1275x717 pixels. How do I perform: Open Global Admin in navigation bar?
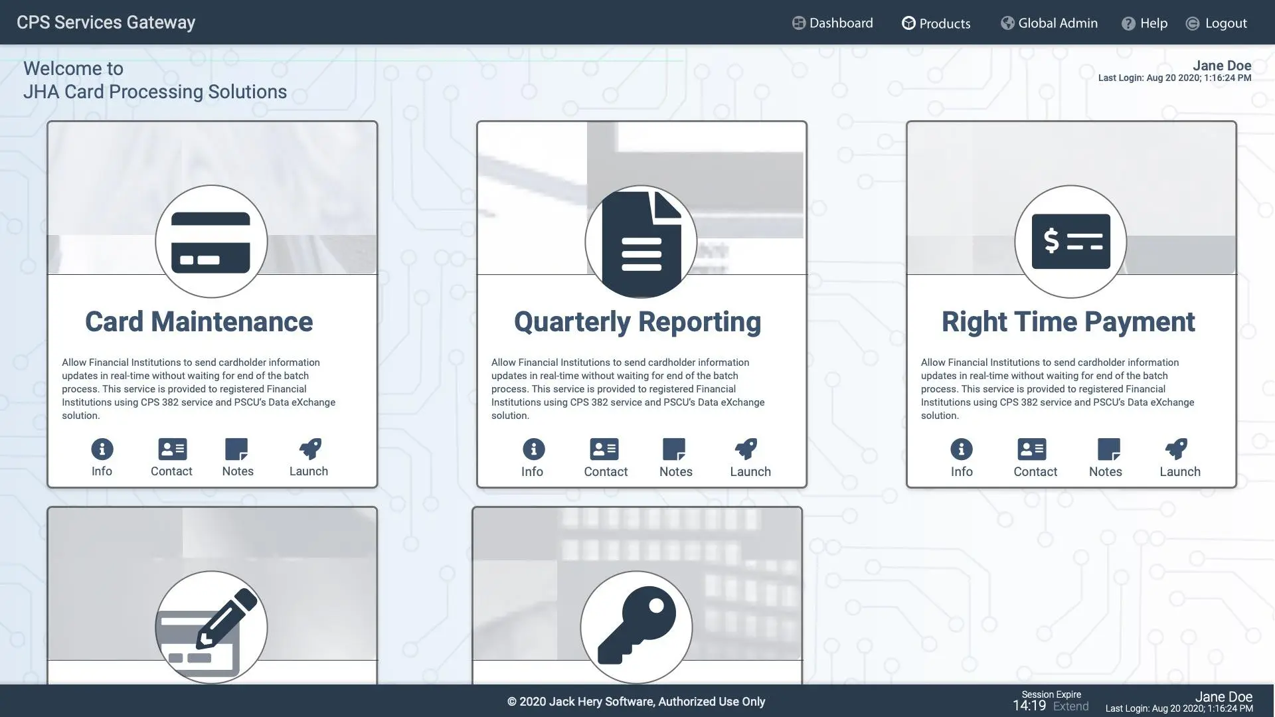click(1049, 23)
